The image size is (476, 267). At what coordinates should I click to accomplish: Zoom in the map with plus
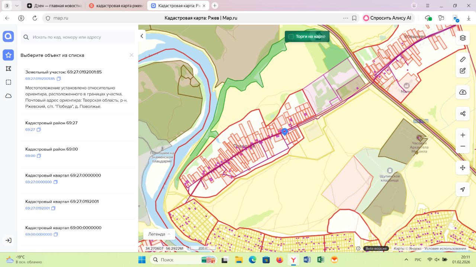463,135
